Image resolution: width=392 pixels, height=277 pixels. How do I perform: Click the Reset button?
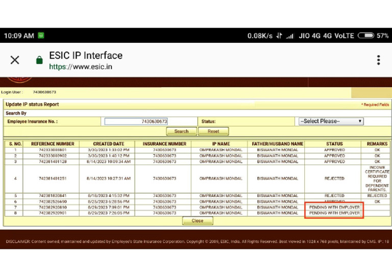click(x=213, y=132)
